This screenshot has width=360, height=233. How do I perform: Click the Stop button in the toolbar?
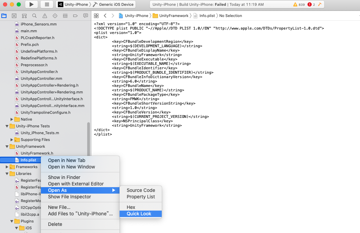[x=47, y=4]
